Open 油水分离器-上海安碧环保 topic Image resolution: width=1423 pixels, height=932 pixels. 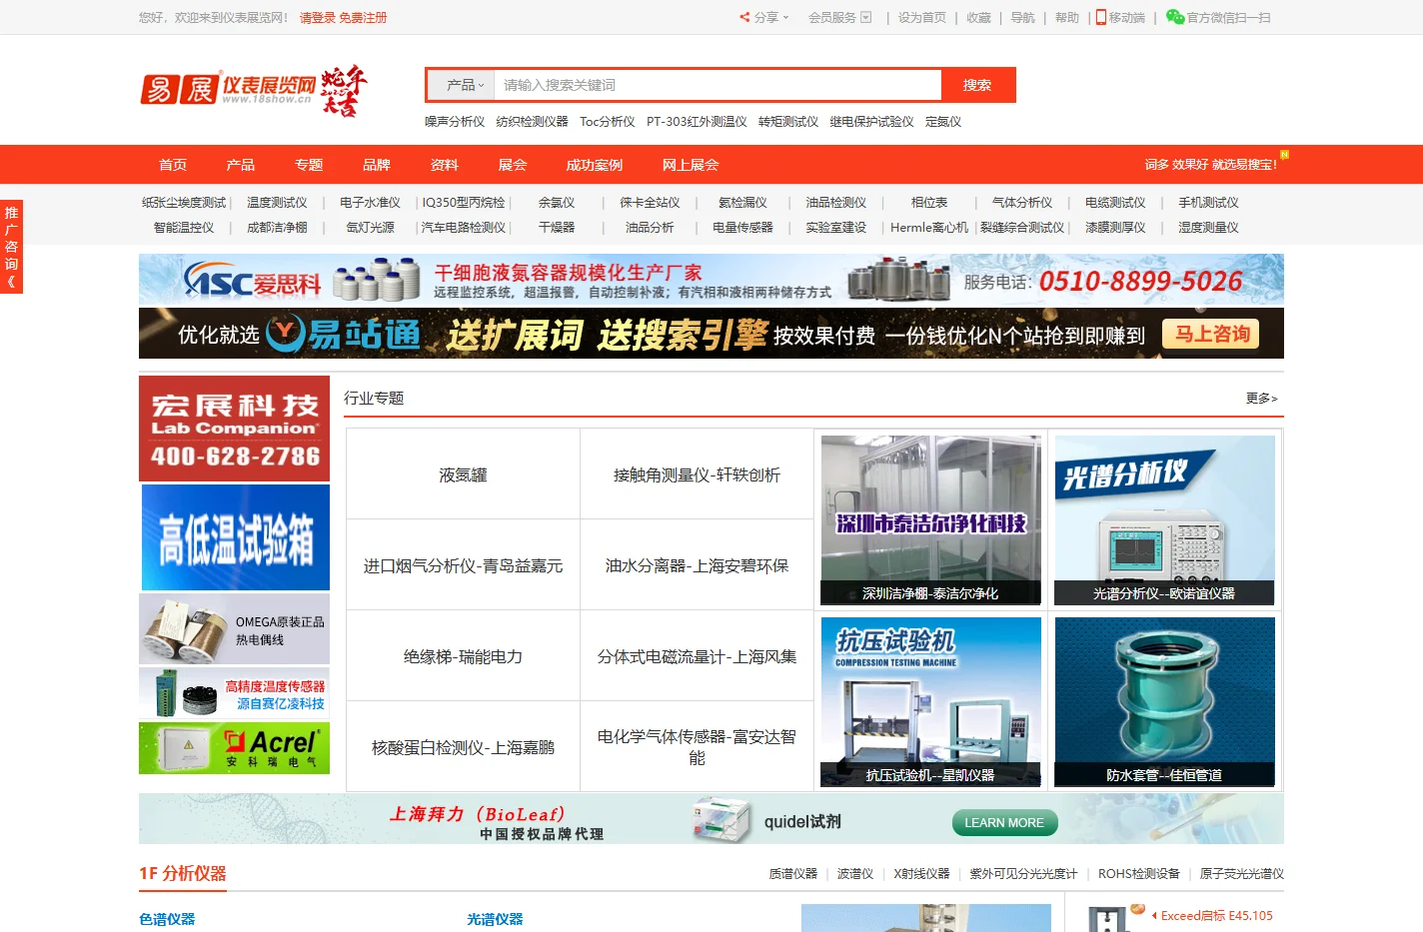(697, 565)
